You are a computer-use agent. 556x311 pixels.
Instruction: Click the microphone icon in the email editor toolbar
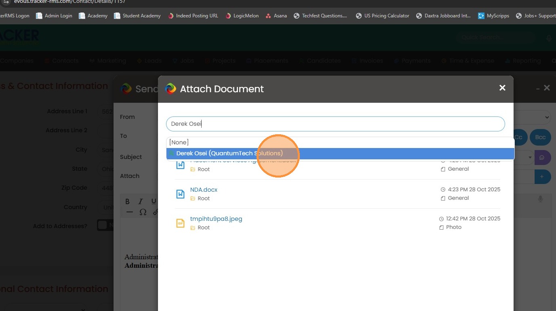click(540, 199)
